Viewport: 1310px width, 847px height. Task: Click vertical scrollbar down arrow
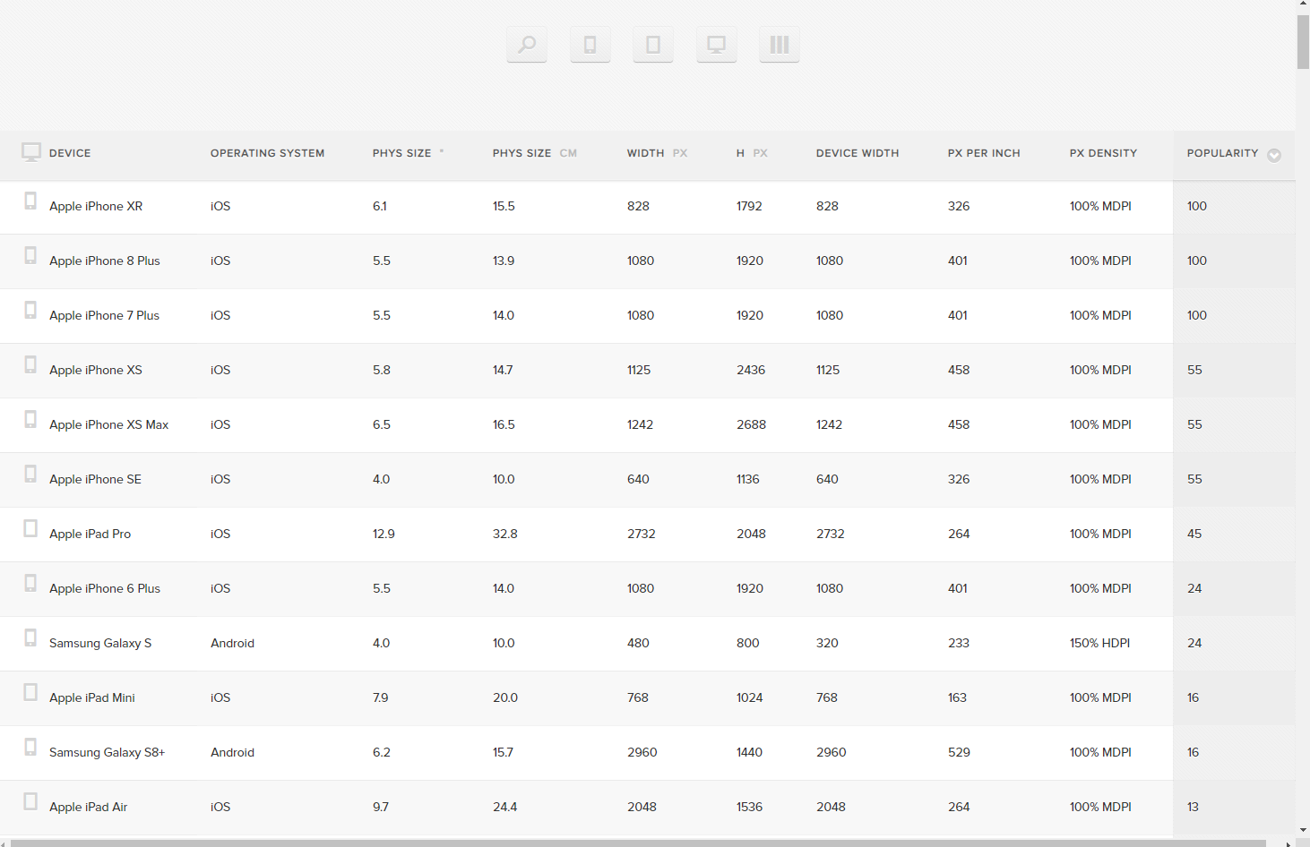[x=1303, y=831]
